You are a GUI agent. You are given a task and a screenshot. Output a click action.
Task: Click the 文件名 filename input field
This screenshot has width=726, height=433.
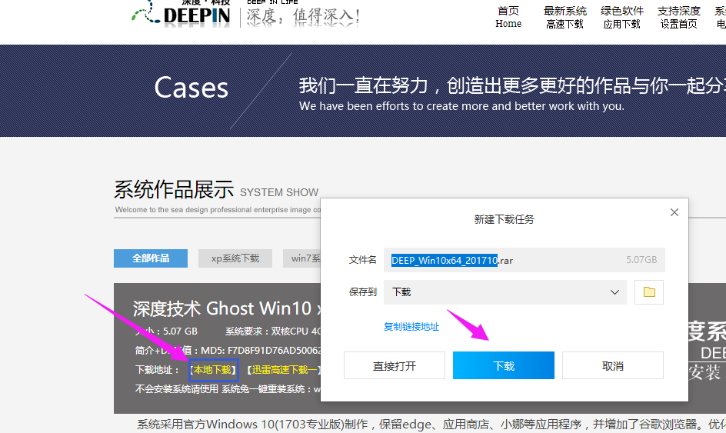point(523,261)
